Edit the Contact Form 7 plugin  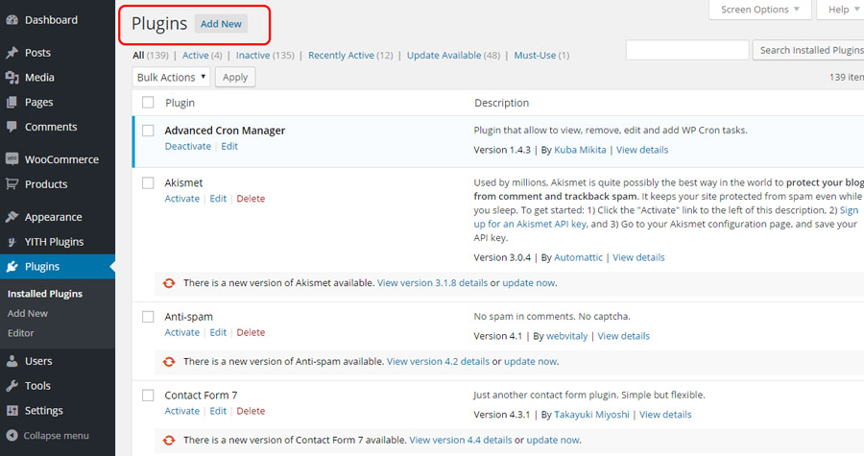[x=218, y=411]
